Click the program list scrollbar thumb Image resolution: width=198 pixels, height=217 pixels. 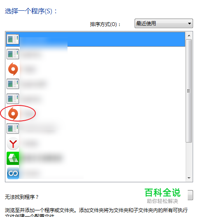point(189,91)
